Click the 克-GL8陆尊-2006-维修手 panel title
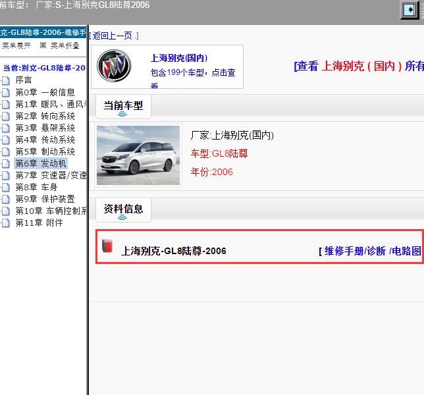Image resolution: width=424 pixels, height=395 pixels. pyautogui.click(x=43, y=32)
